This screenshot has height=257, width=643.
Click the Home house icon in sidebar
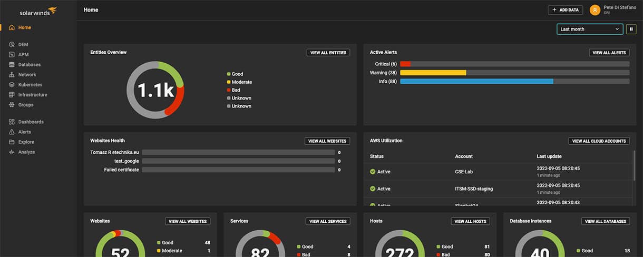(12, 27)
